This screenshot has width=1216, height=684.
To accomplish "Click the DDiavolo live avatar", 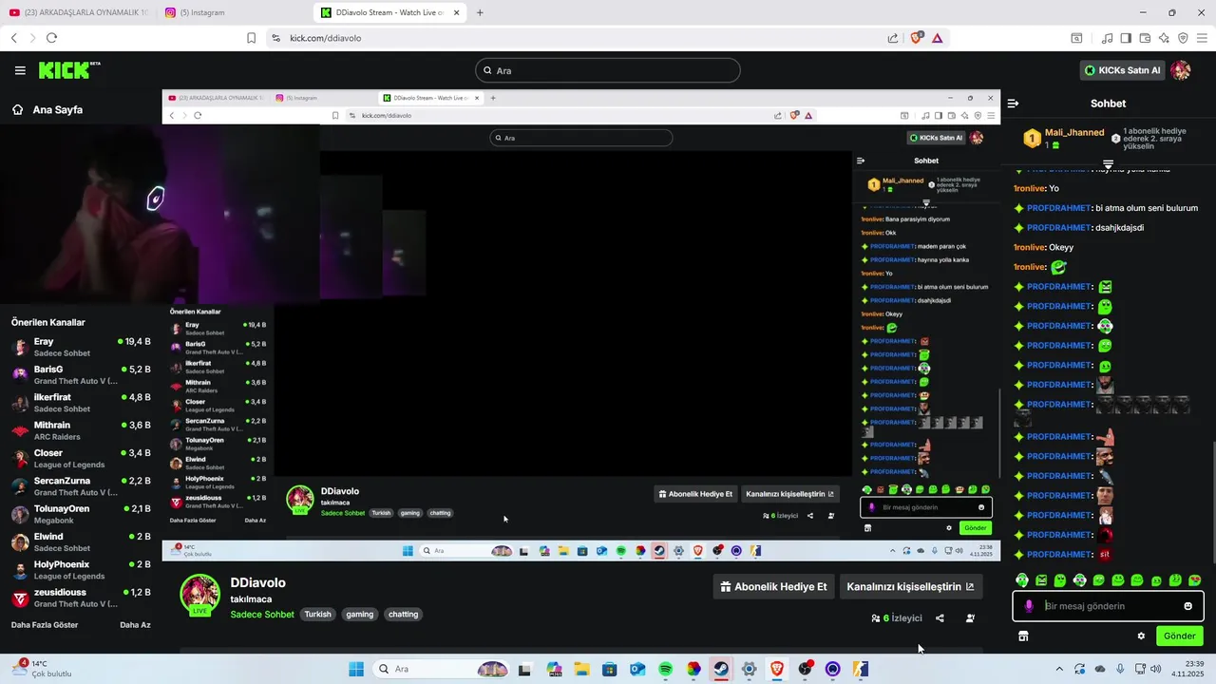I will 200,595.
